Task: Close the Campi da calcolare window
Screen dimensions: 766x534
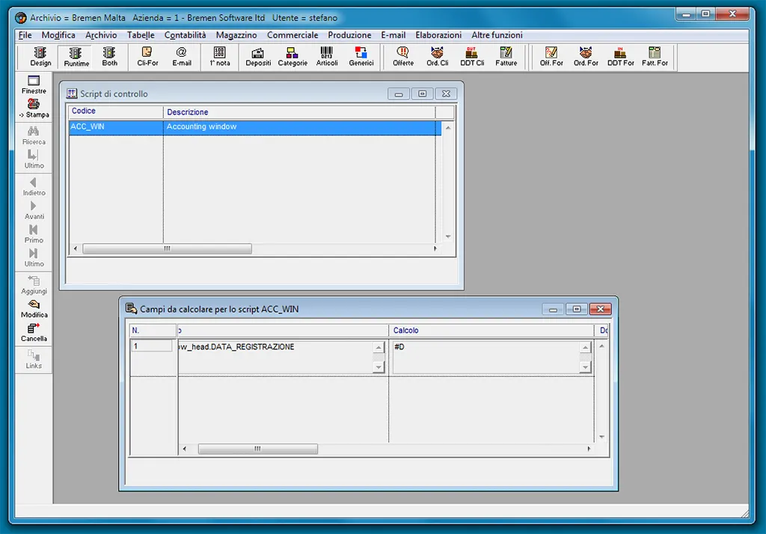Action: click(x=601, y=309)
